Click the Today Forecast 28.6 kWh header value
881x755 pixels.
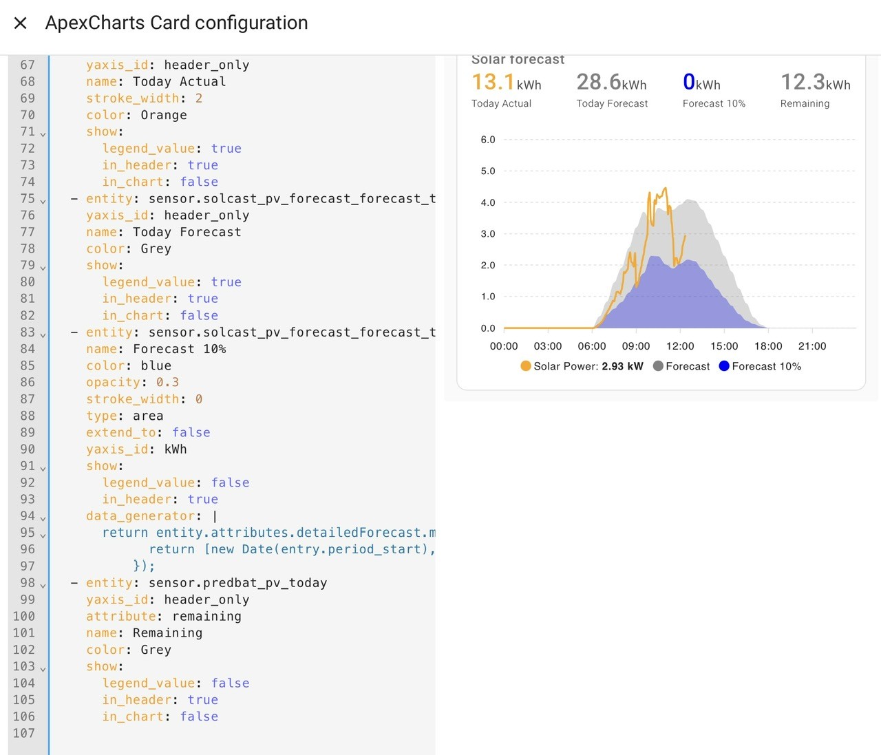pyautogui.click(x=611, y=83)
